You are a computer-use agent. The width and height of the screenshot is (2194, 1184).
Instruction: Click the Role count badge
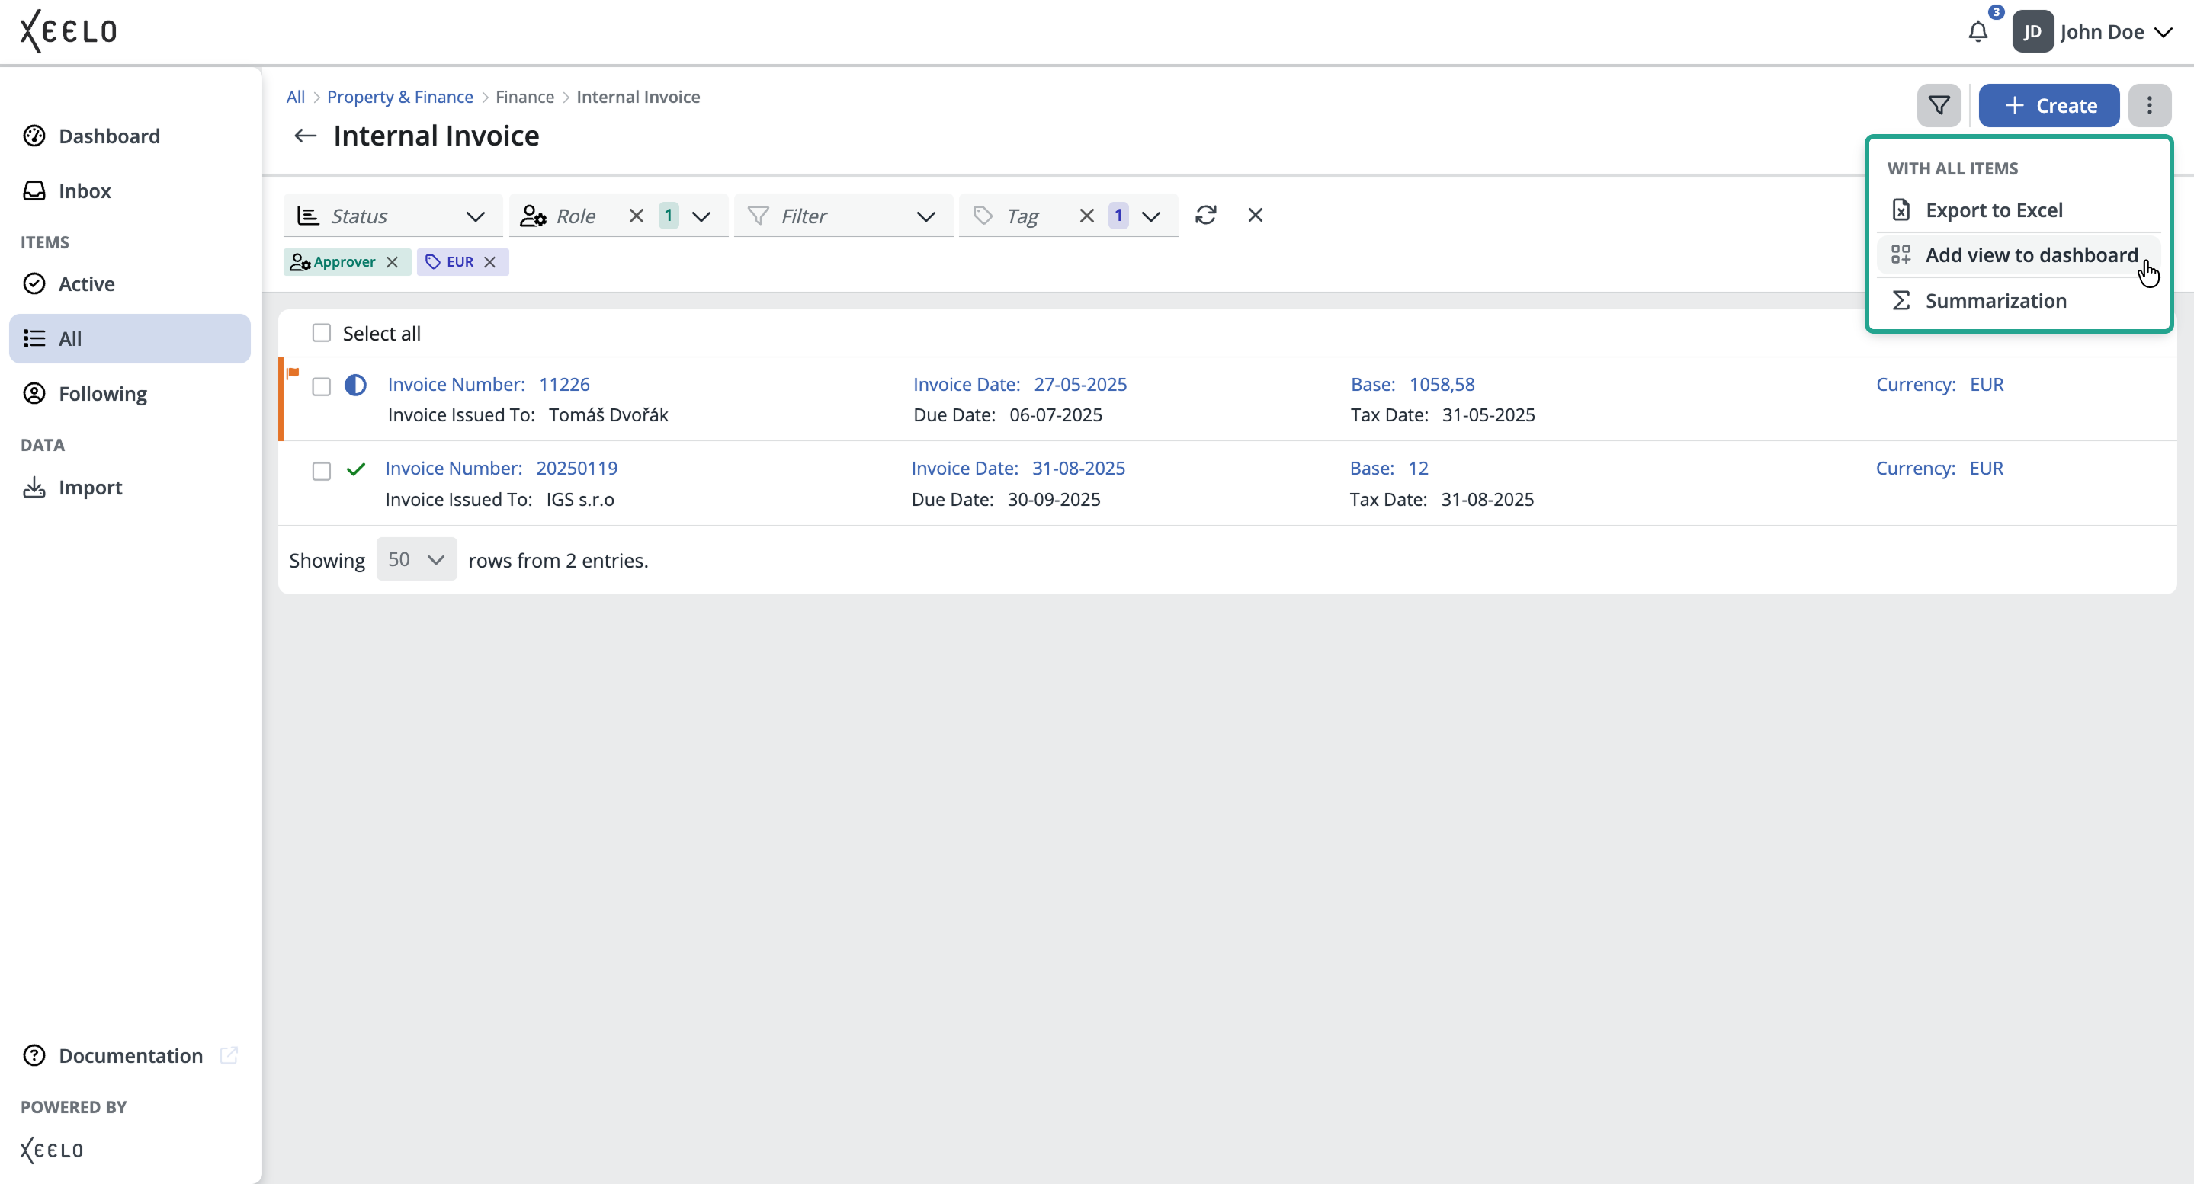669,216
